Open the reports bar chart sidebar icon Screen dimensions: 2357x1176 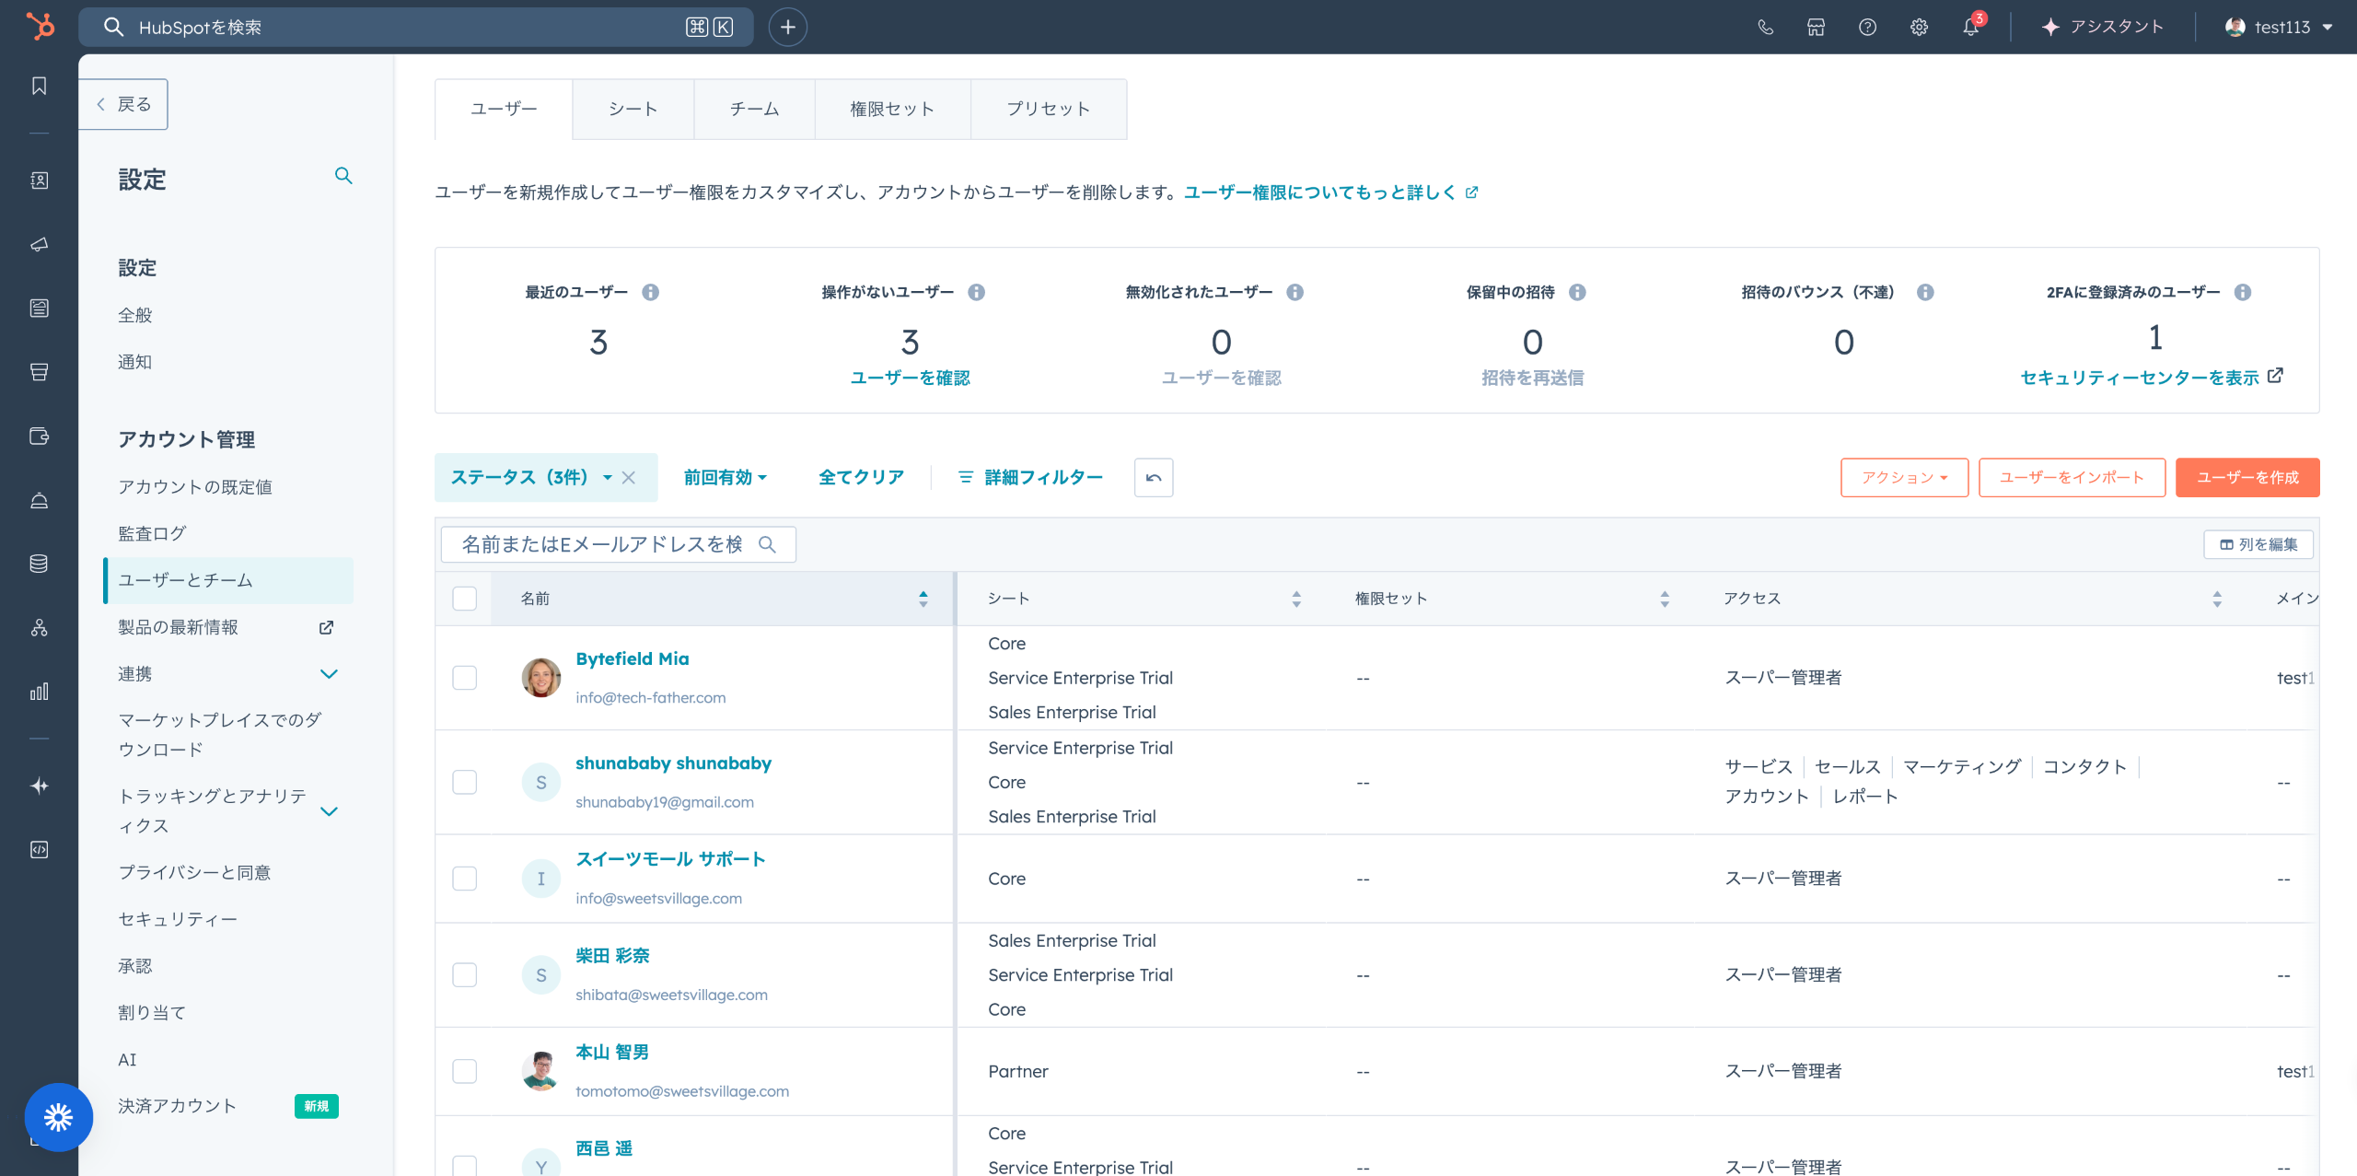[x=39, y=692]
